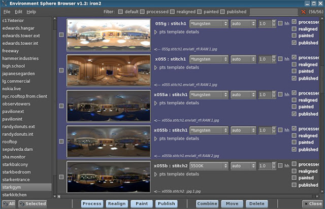The height and width of the screenshot is (209, 325).
Task: Click the All button with the link icon
Action: (9, 203)
